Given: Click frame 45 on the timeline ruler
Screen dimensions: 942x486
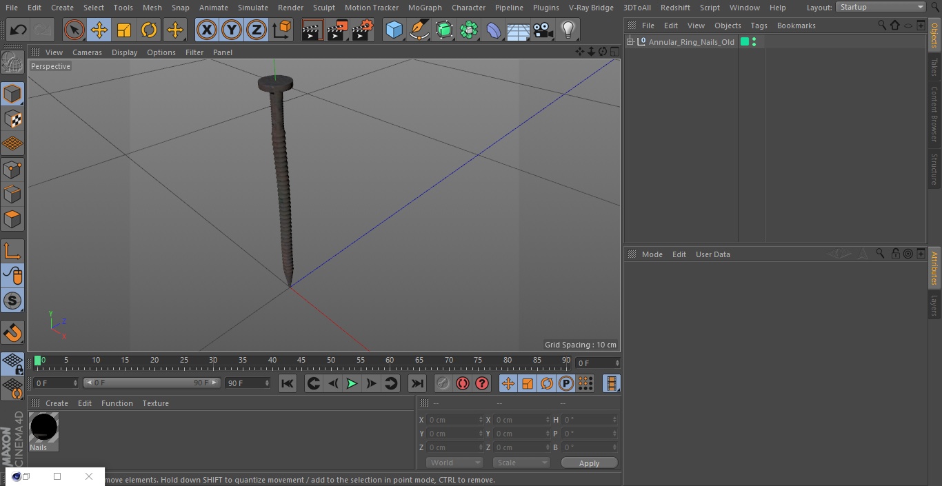Looking at the screenshot, I should [301, 361].
